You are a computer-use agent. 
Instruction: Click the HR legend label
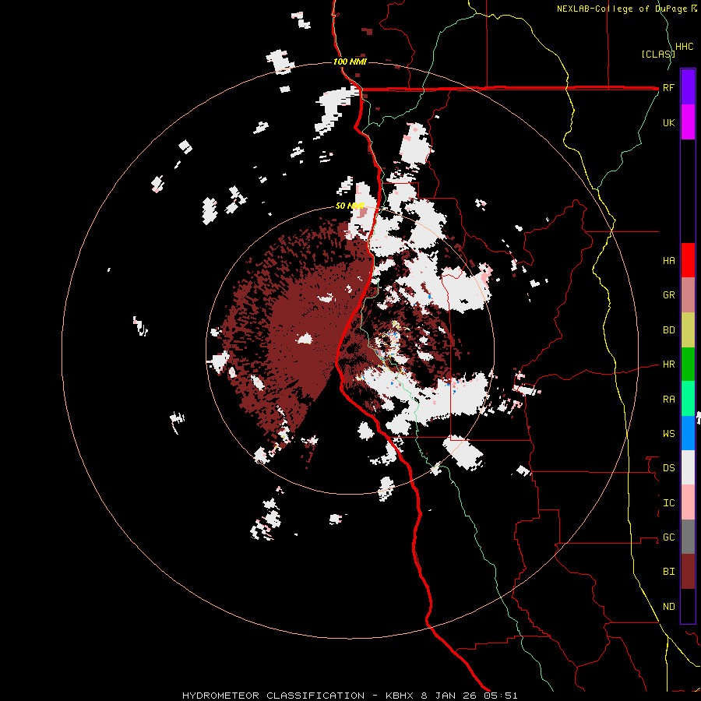(668, 365)
